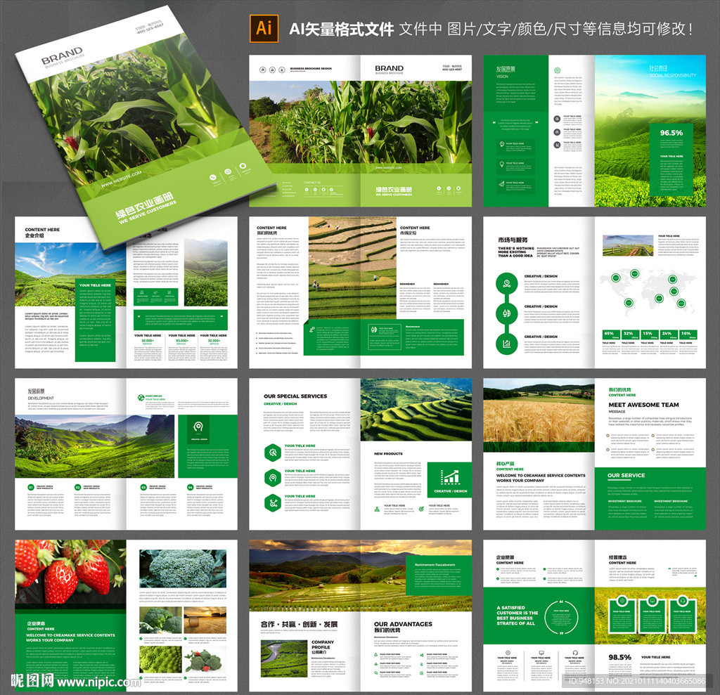The image size is (720, 695).
Task: Click the COMPANY PROFILE label
Action: 322,644
